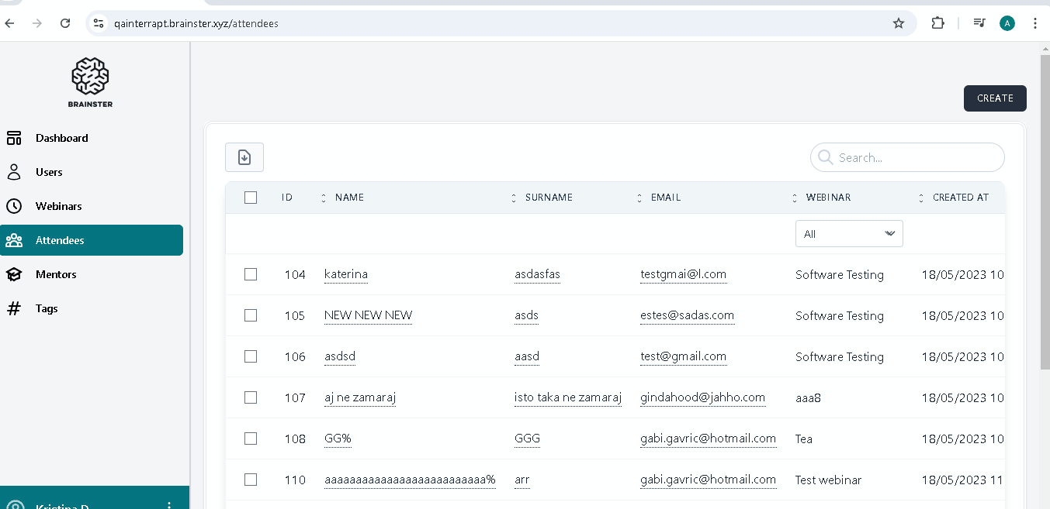Focus the Search input field
The image size is (1050, 509).
pyautogui.click(x=916, y=157)
